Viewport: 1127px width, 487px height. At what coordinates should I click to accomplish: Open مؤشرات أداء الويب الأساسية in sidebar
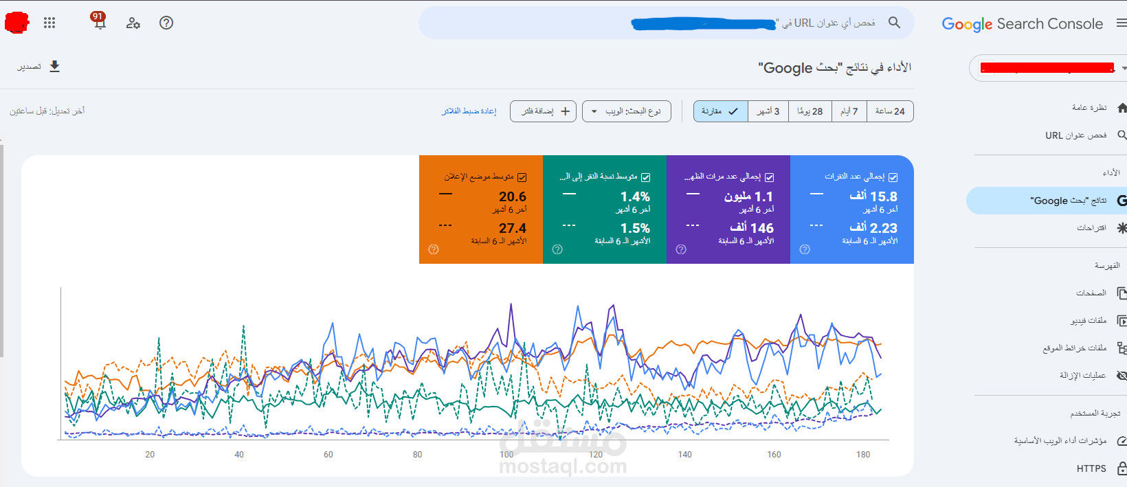pyautogui.click(x=1060, y=441)
